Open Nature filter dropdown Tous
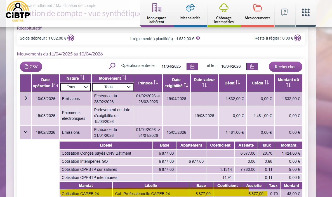Screen dimensions: 332x197 [76, 87]
